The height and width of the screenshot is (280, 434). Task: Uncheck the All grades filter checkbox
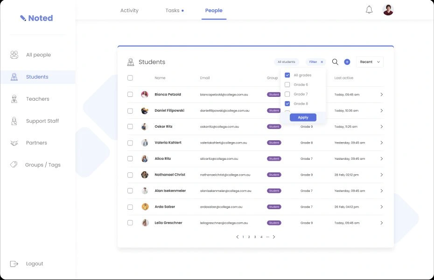(287, 75)
